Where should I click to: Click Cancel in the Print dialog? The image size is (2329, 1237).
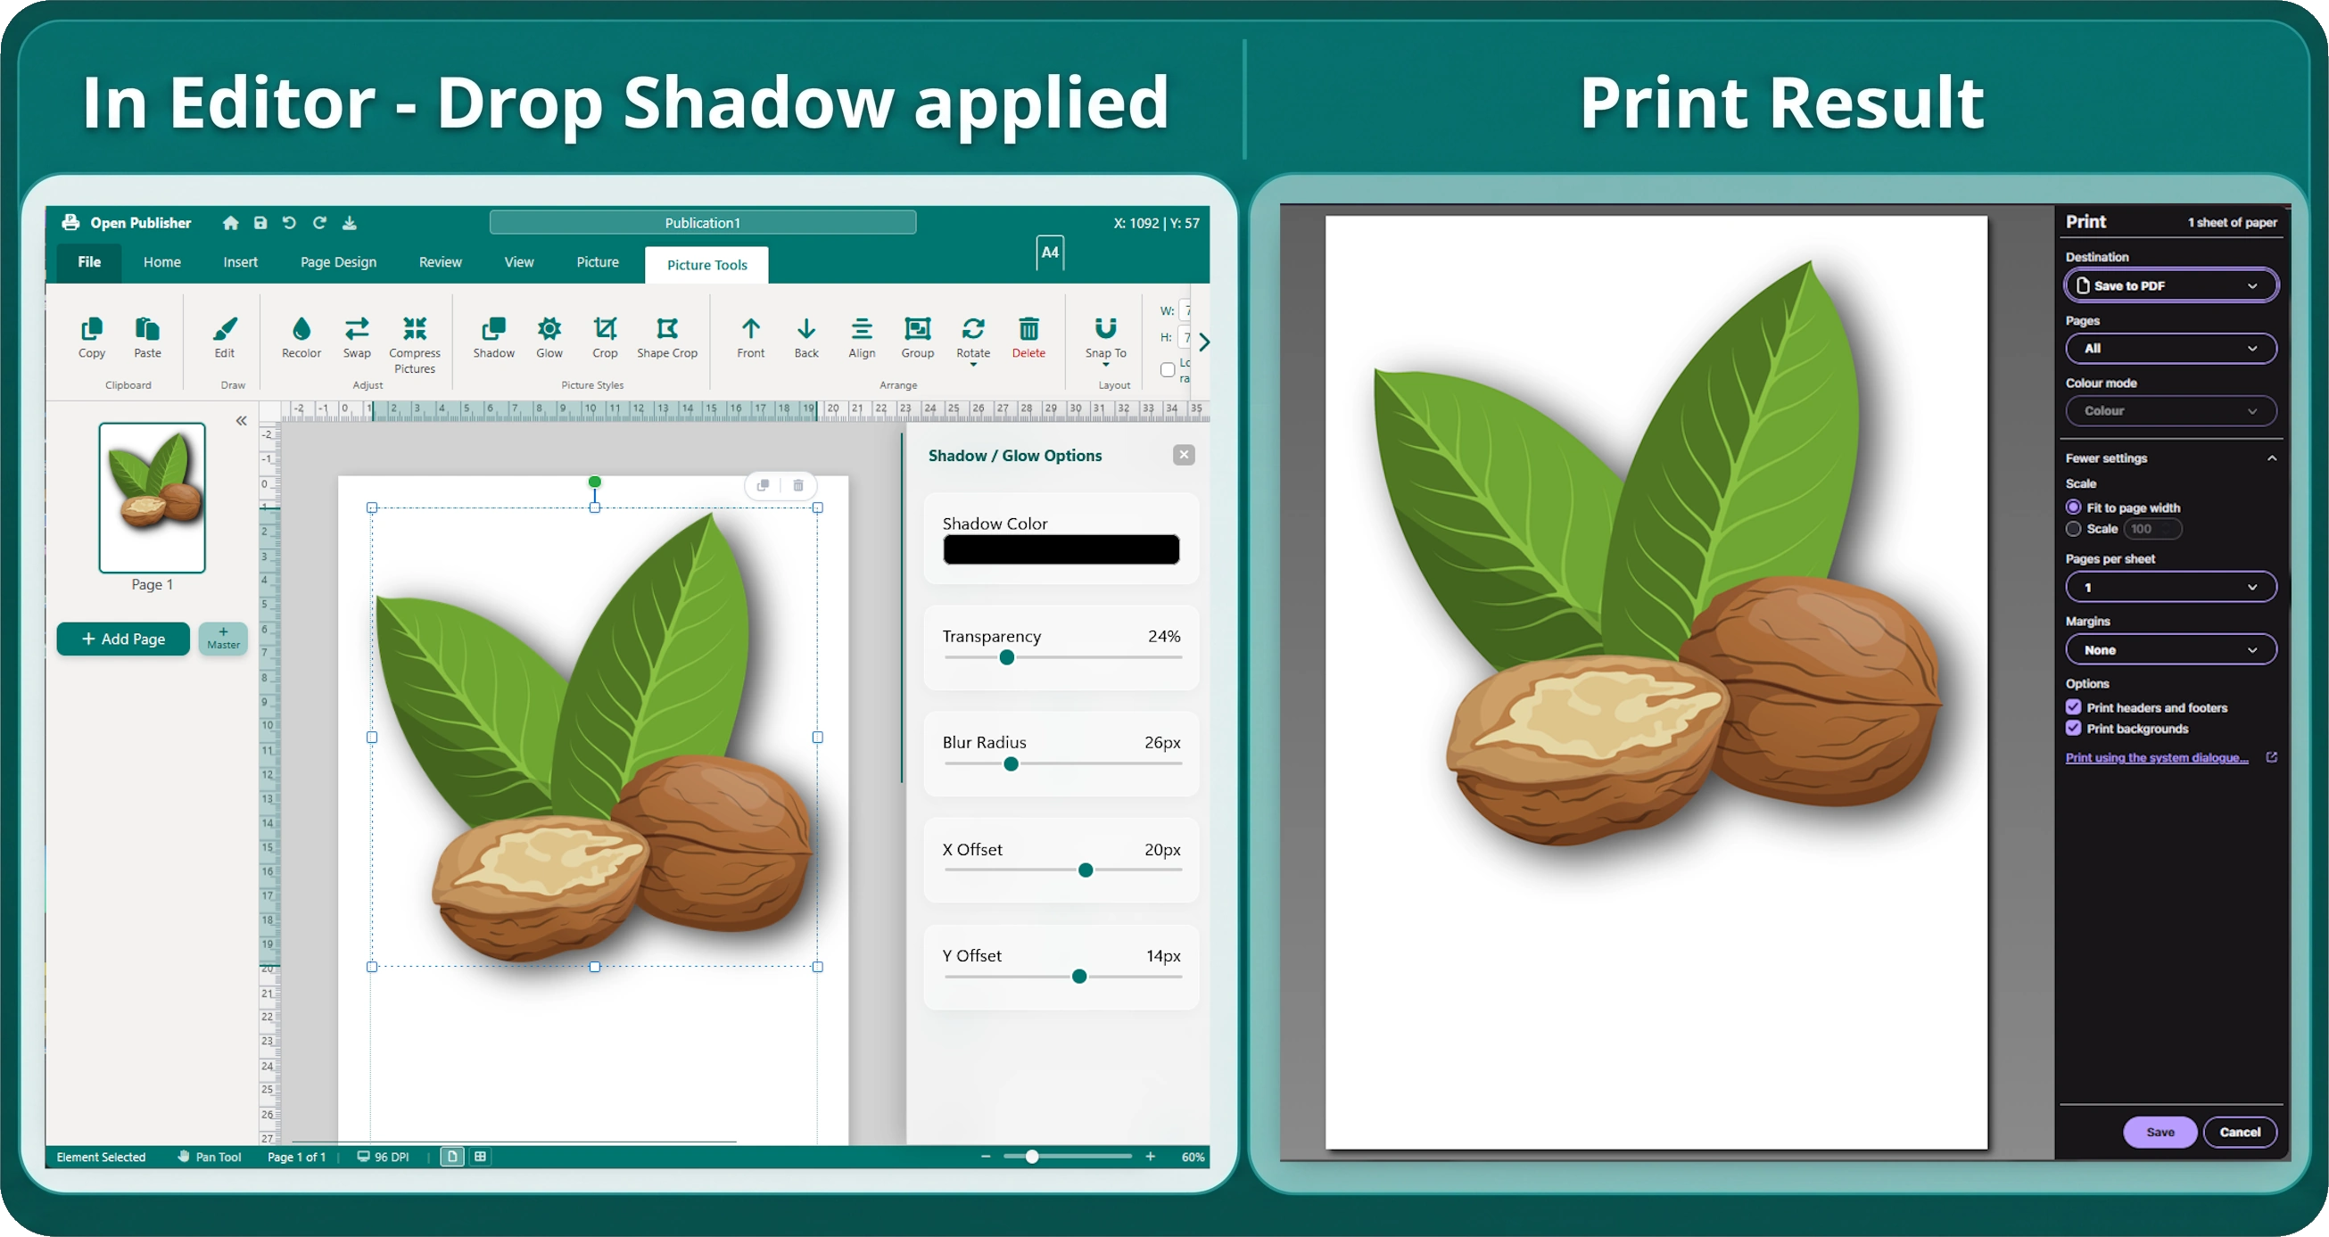pyautogui.click(x=2240, y=1132)
